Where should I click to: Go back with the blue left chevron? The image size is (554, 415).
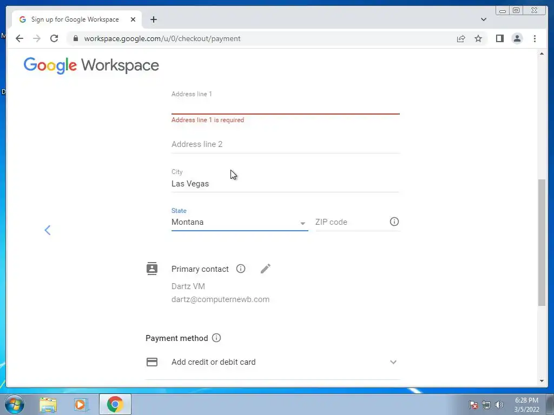[x=48, y=230]
